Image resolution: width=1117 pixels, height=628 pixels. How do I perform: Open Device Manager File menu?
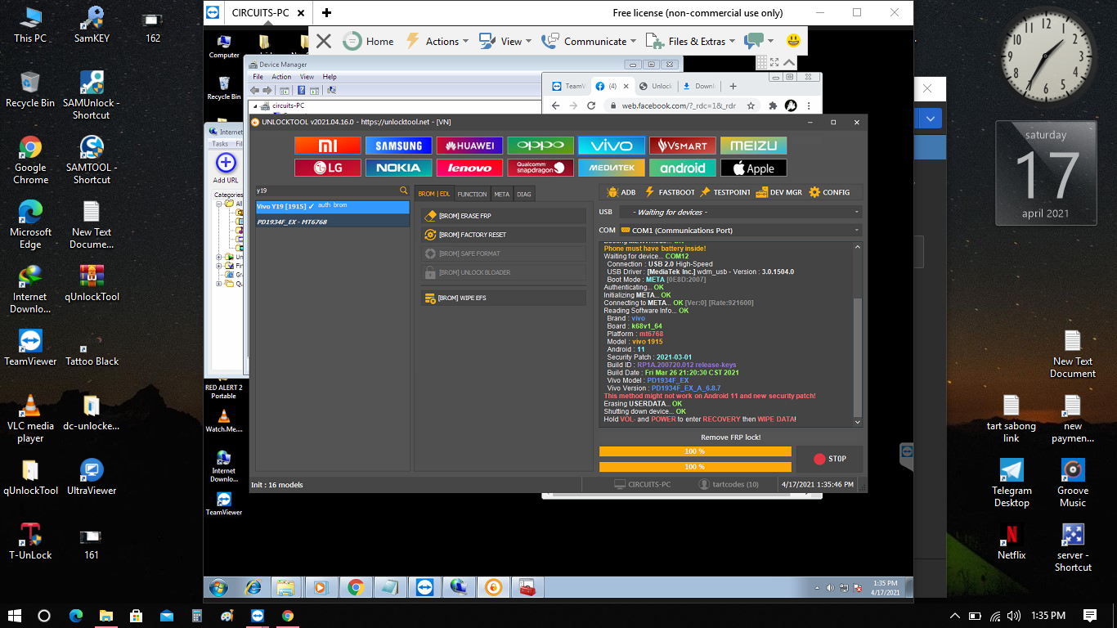point(258,77)
